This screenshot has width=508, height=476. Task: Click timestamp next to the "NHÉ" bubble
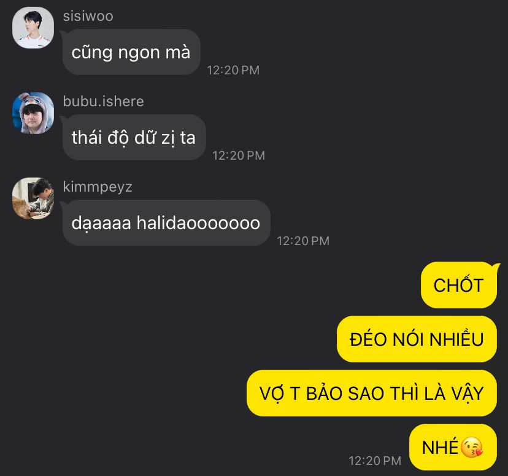click(375, 461)
